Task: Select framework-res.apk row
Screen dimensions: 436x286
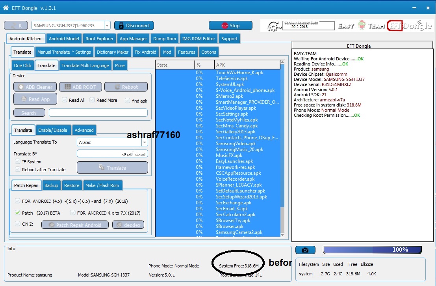Action: coord(218,167)
